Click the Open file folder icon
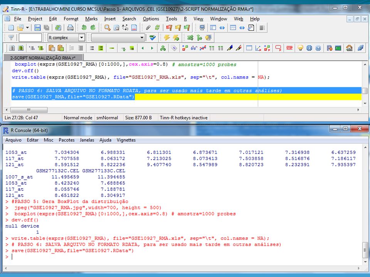 coord(20,28)
